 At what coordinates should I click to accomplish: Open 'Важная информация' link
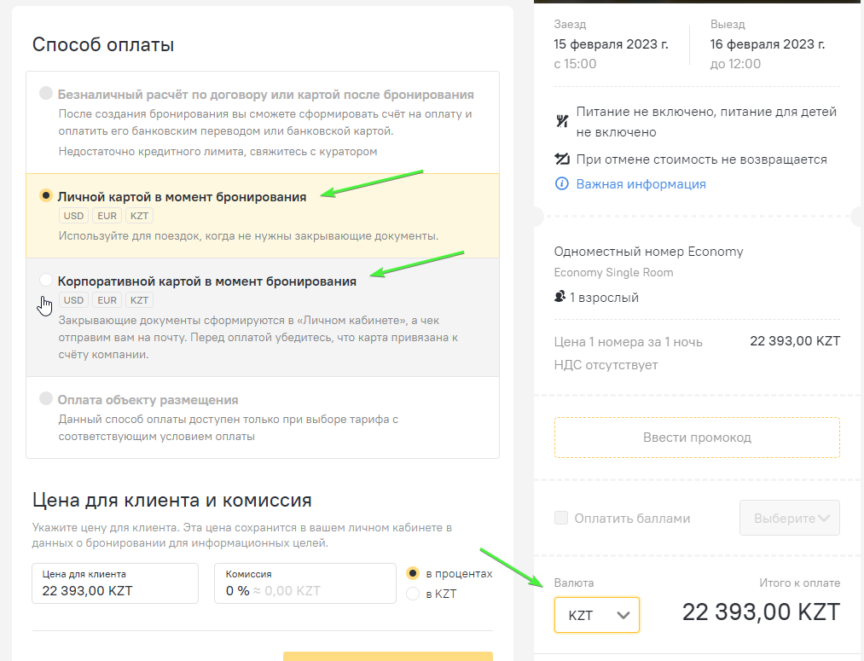pos(641,184)
